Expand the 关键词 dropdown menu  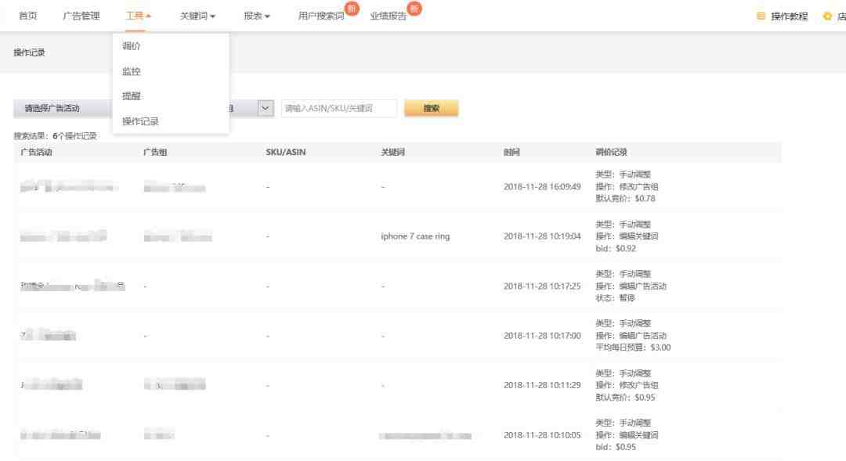pyautogui.click(x=197, y=16)
